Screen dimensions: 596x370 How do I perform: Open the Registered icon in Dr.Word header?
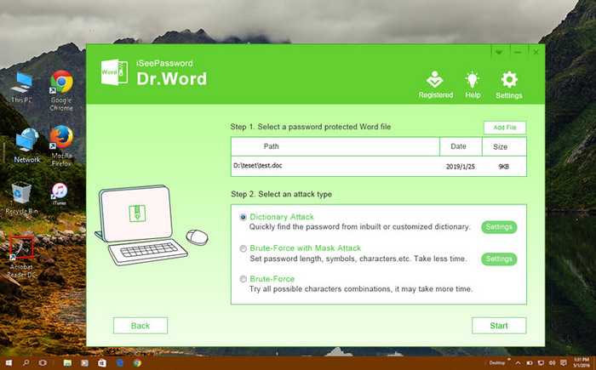pos(436,85)
